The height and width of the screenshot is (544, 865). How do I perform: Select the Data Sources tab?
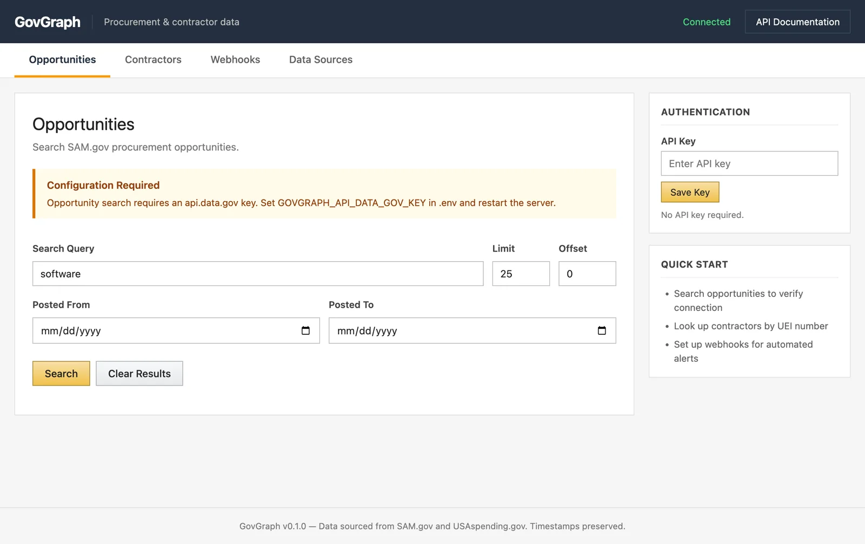pos(321,59)
